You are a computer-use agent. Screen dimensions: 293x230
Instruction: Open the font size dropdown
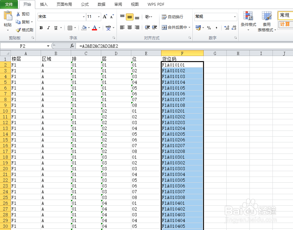click(x=99, y=17)
